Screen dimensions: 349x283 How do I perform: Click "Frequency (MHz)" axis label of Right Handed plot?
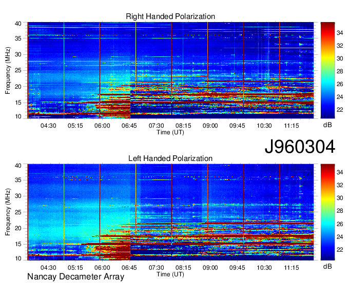coord(8,70)
